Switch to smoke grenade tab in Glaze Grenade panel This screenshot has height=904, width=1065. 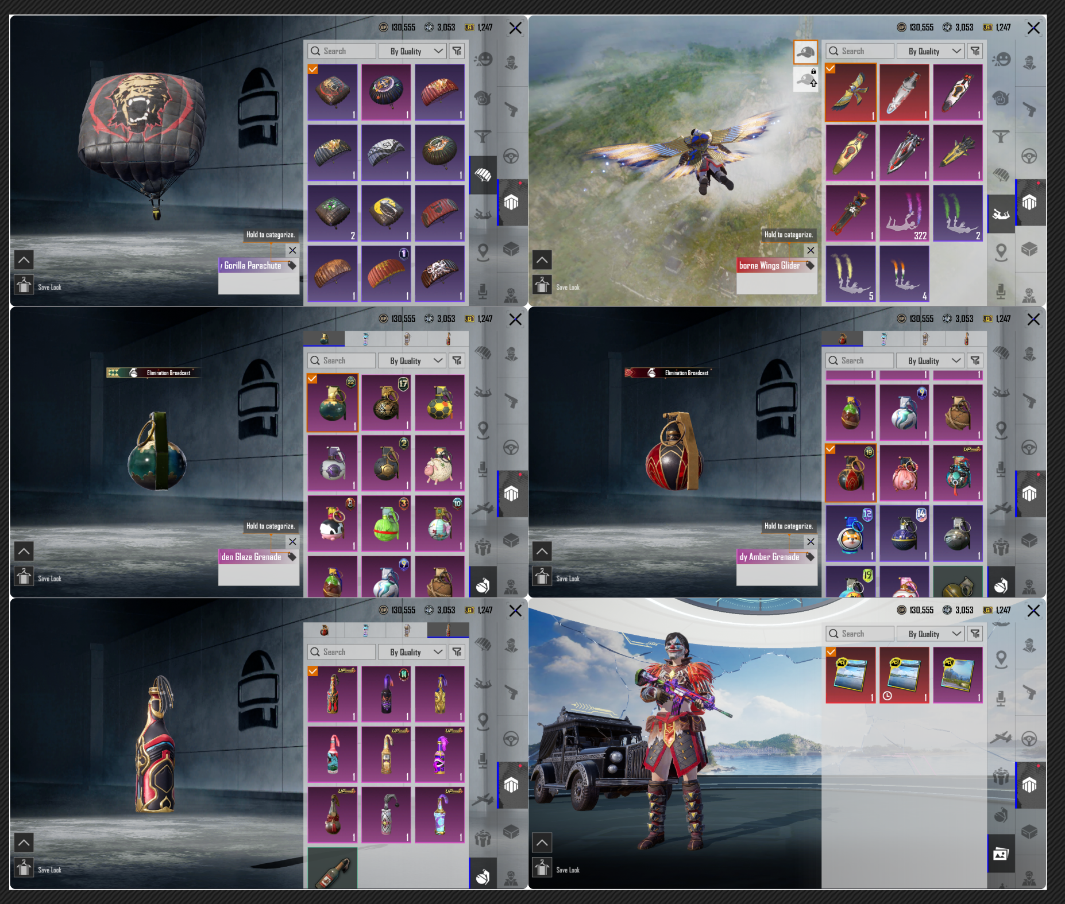click(x=365, y=339)
